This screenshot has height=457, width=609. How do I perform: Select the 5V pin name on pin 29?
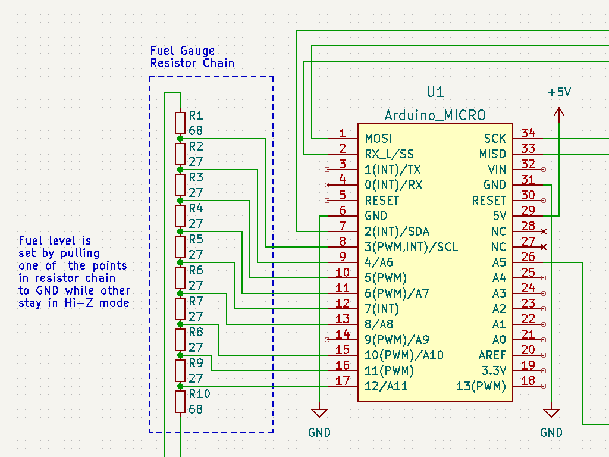500,216
